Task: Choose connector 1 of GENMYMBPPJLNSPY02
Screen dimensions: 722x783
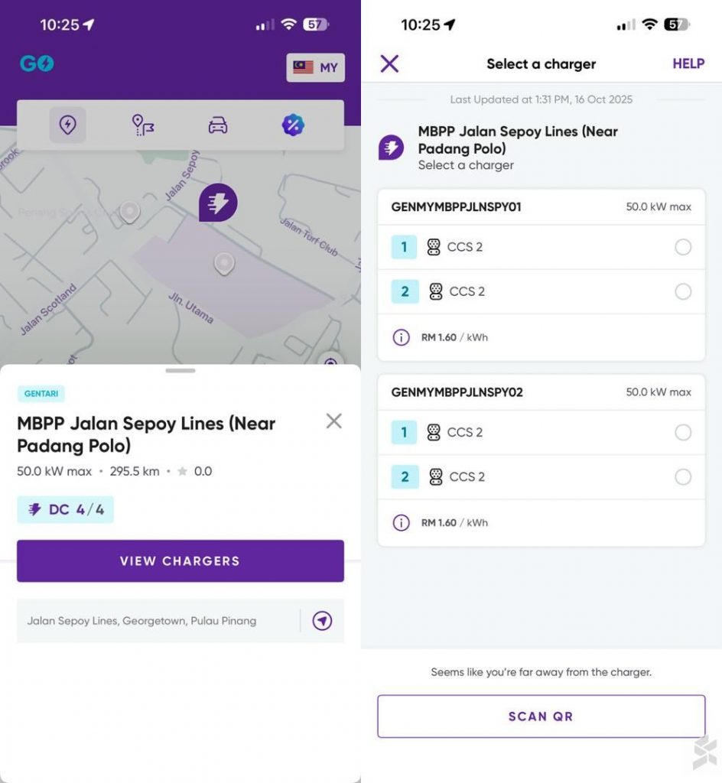Action: click(x=683, y=433)
